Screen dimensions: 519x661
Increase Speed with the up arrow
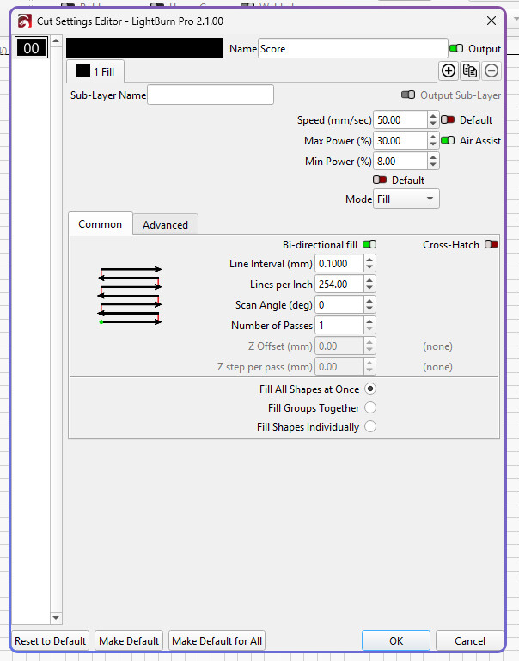click(x=433, y=115)
